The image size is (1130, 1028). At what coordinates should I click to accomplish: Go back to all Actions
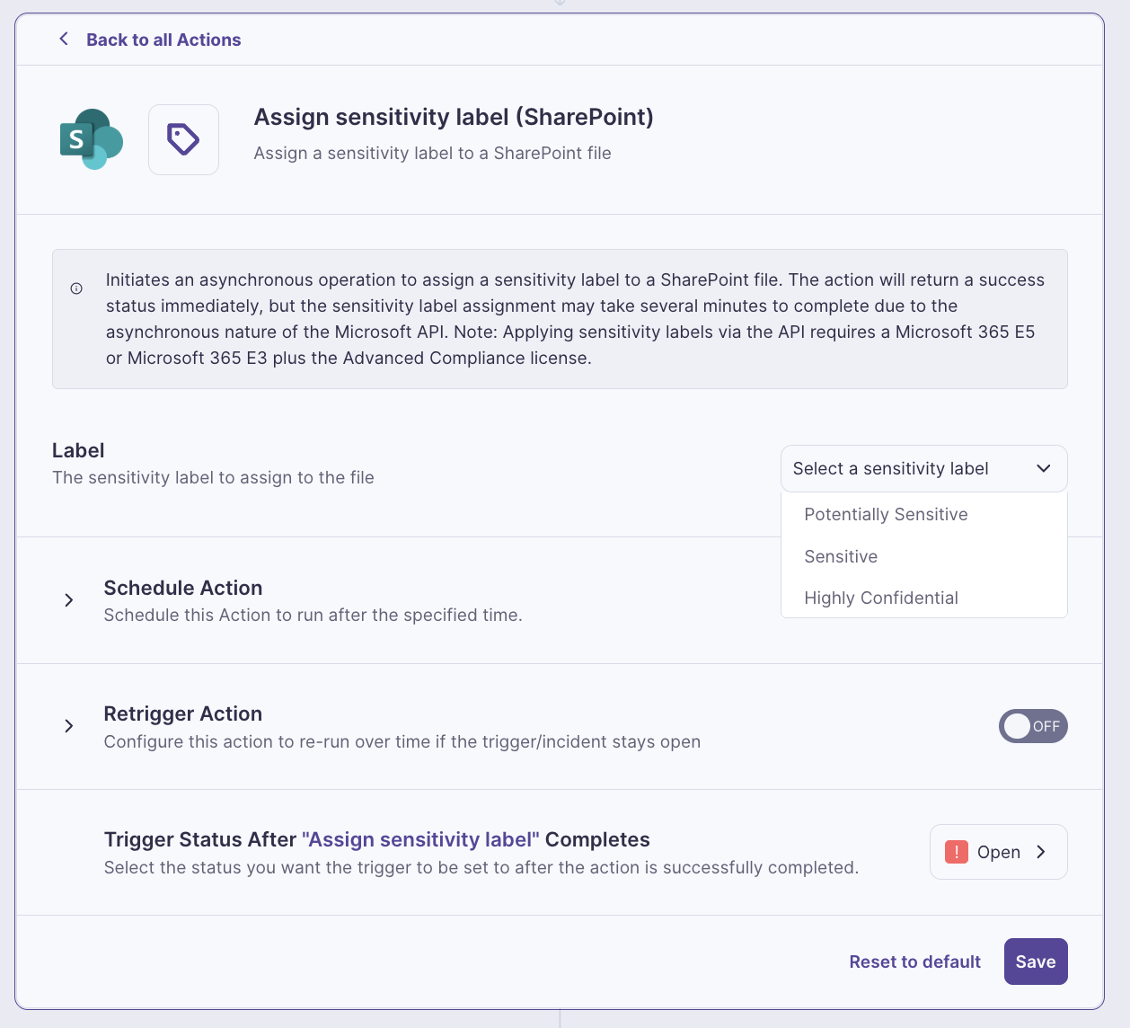pos(163,40)
